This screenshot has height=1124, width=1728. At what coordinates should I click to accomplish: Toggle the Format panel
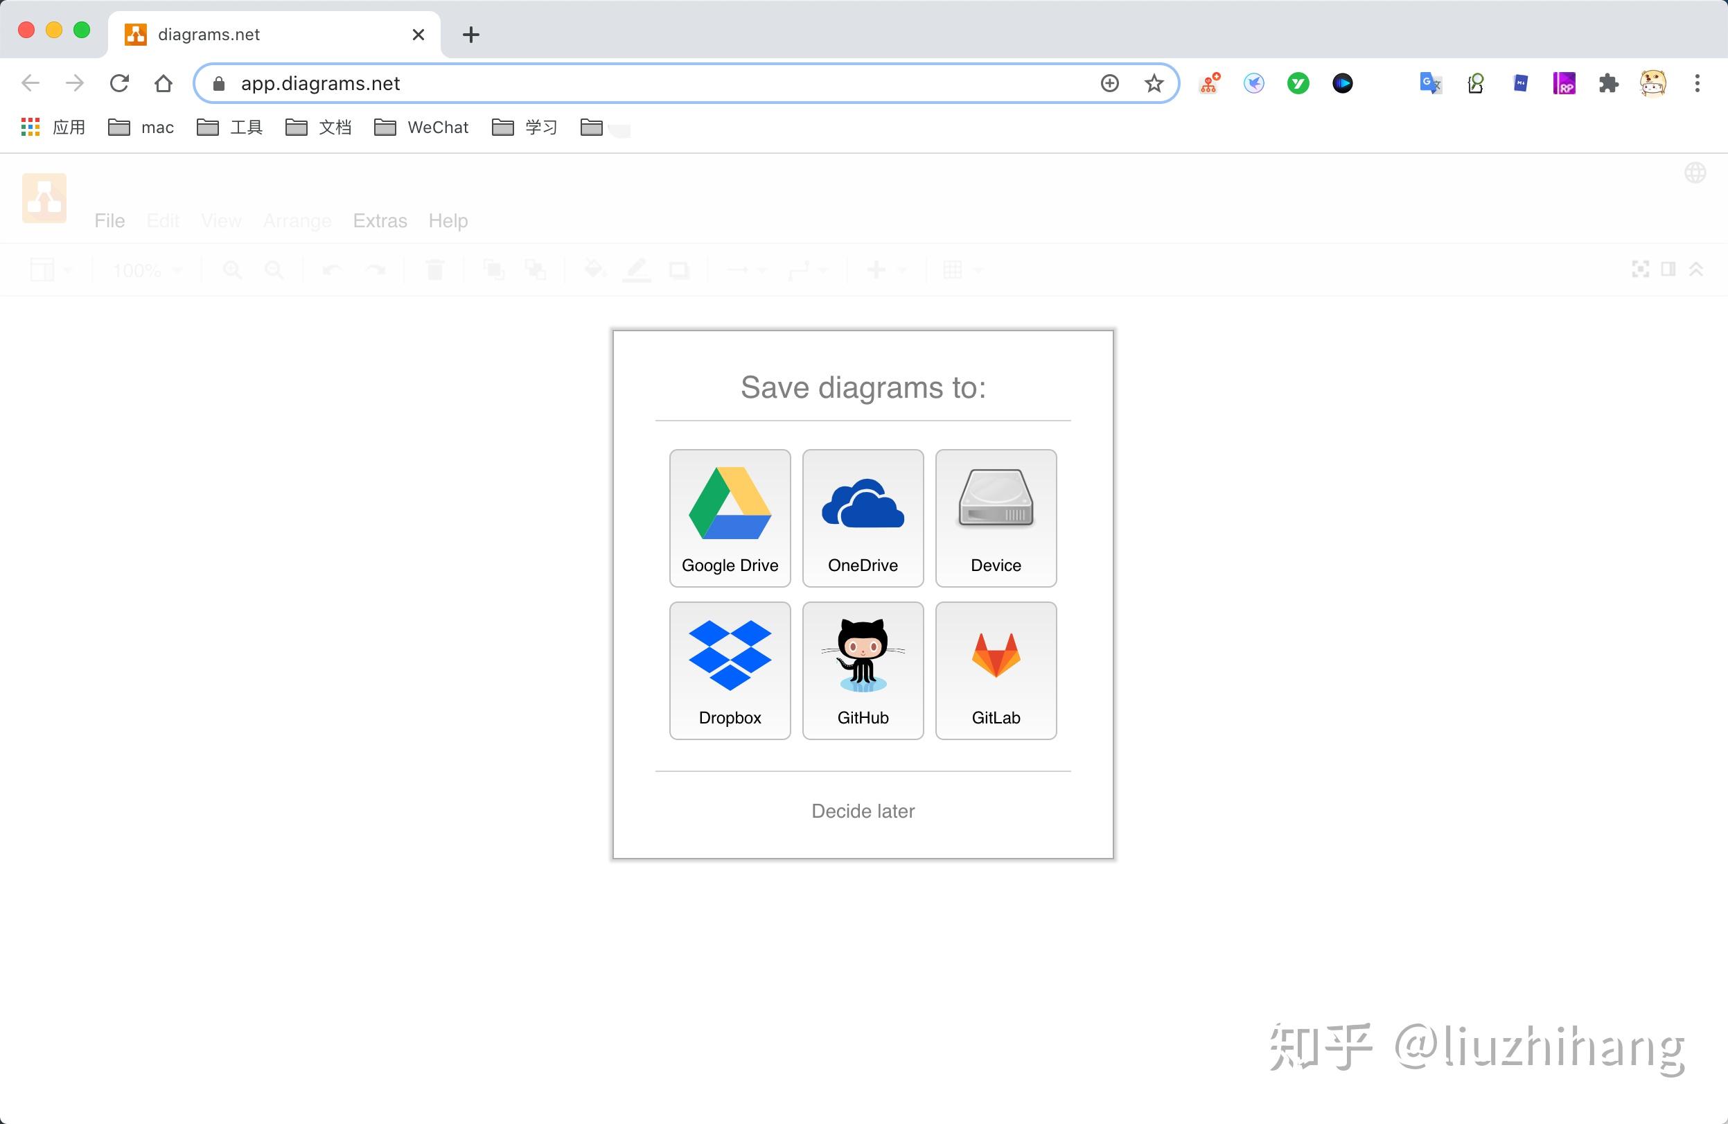[x=1668, y=270]
